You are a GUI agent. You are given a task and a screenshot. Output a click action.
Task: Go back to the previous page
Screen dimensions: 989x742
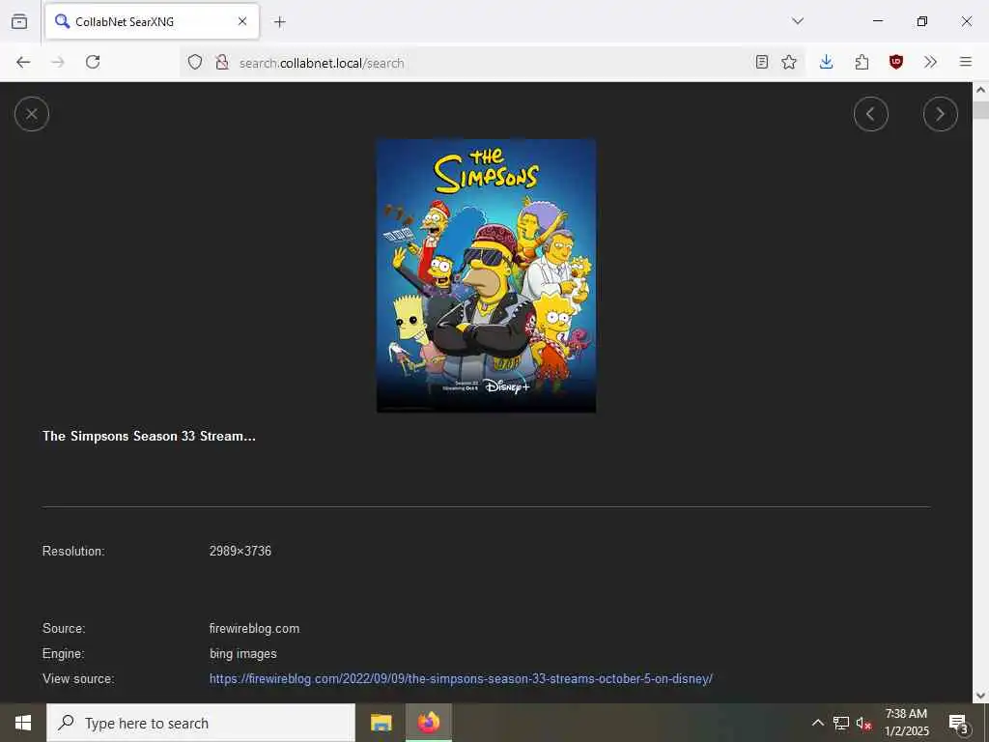(x=23, y=62)
